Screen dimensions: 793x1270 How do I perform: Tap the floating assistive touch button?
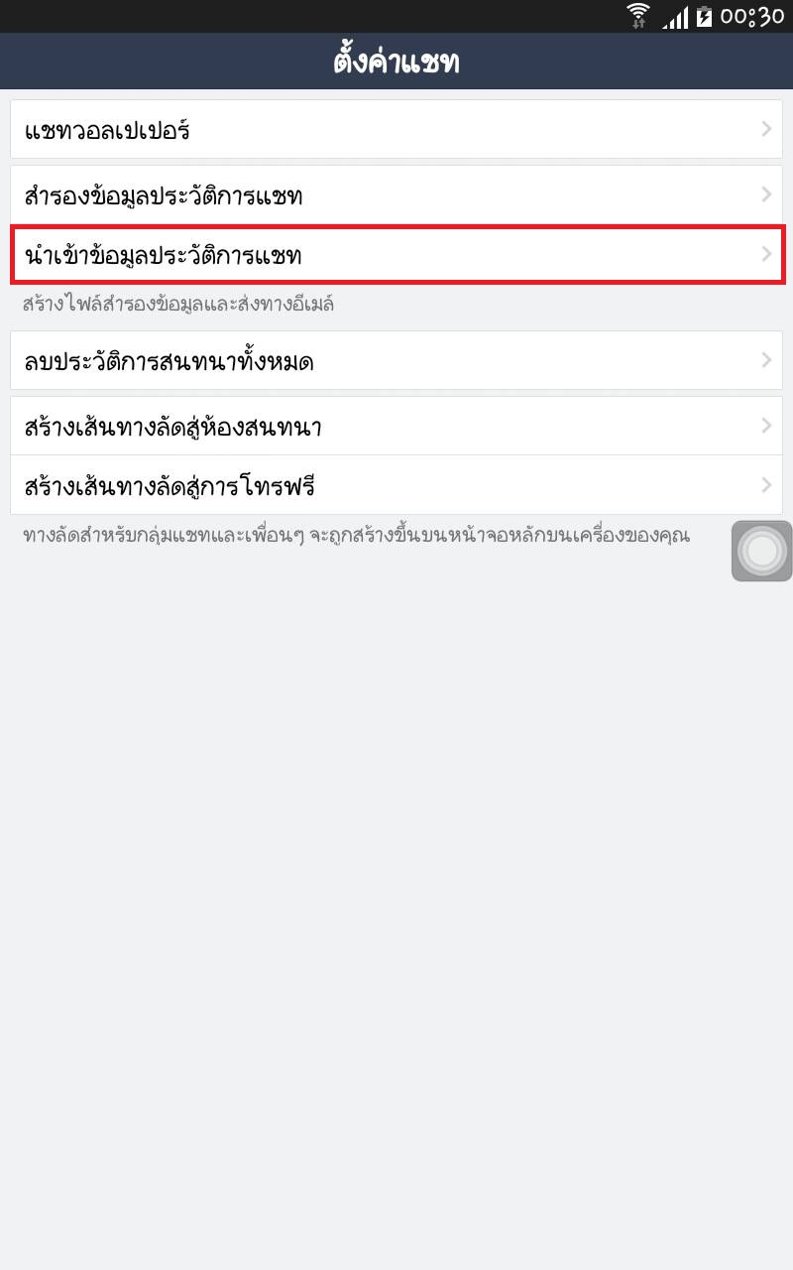pos(761,551)
